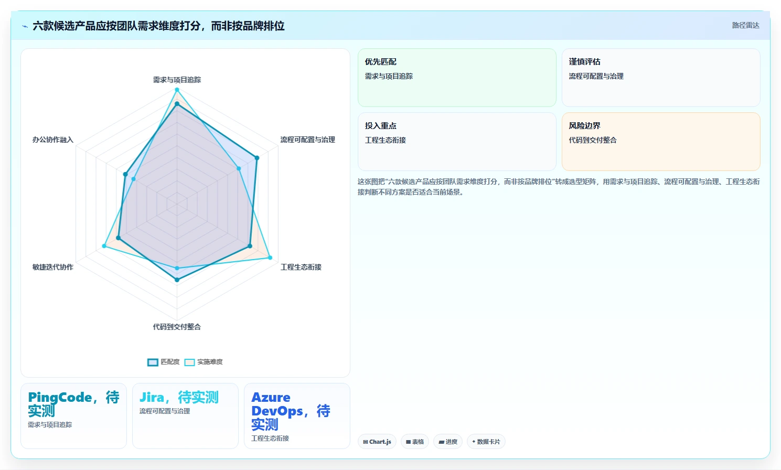Click 匹配度 data point on 办公协作融入 axis
The height and width of the screenshot is (470, 781).
point(125,174)
